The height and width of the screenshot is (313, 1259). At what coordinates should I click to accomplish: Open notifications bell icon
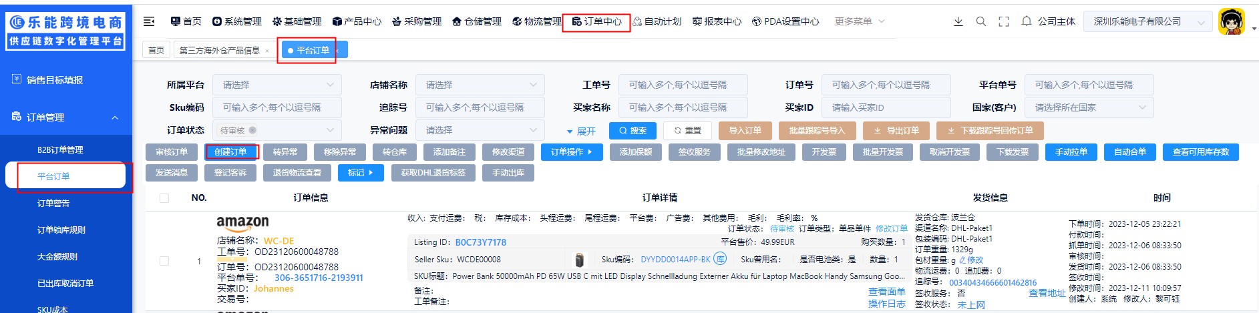pos(1027,21)
